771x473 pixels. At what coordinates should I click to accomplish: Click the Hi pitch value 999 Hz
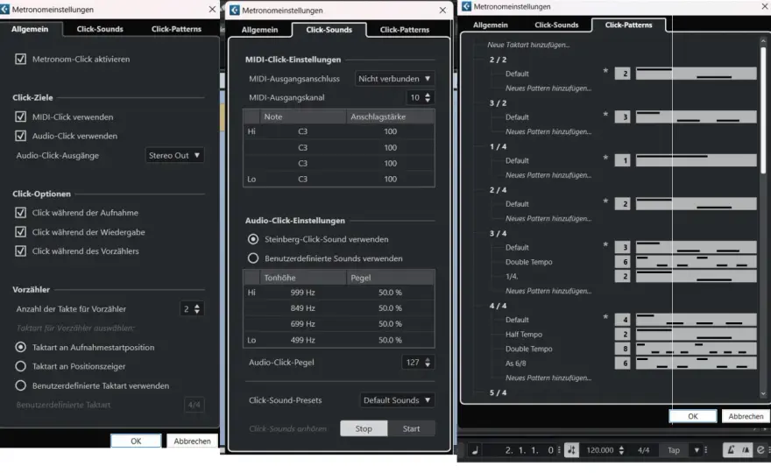tap(303, 293)
